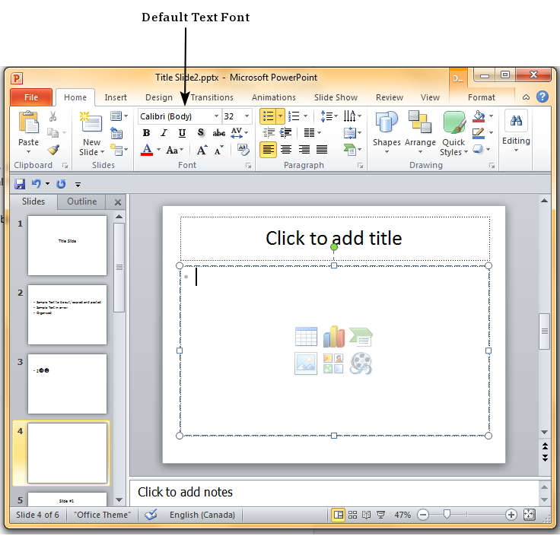Increase font size with large A icon
This screenshot has height=536, width=560.
pos(202,150)
